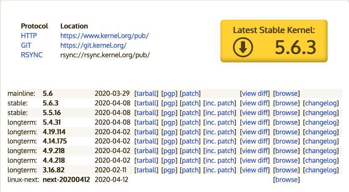Browse longterm 5.4.31 tree
The image size is (349, 192).
pos(287,122)
